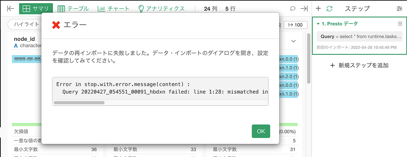The image size is (407, 157).
Task: Click the green refresh data icon
Action: [x=329, y=9]
